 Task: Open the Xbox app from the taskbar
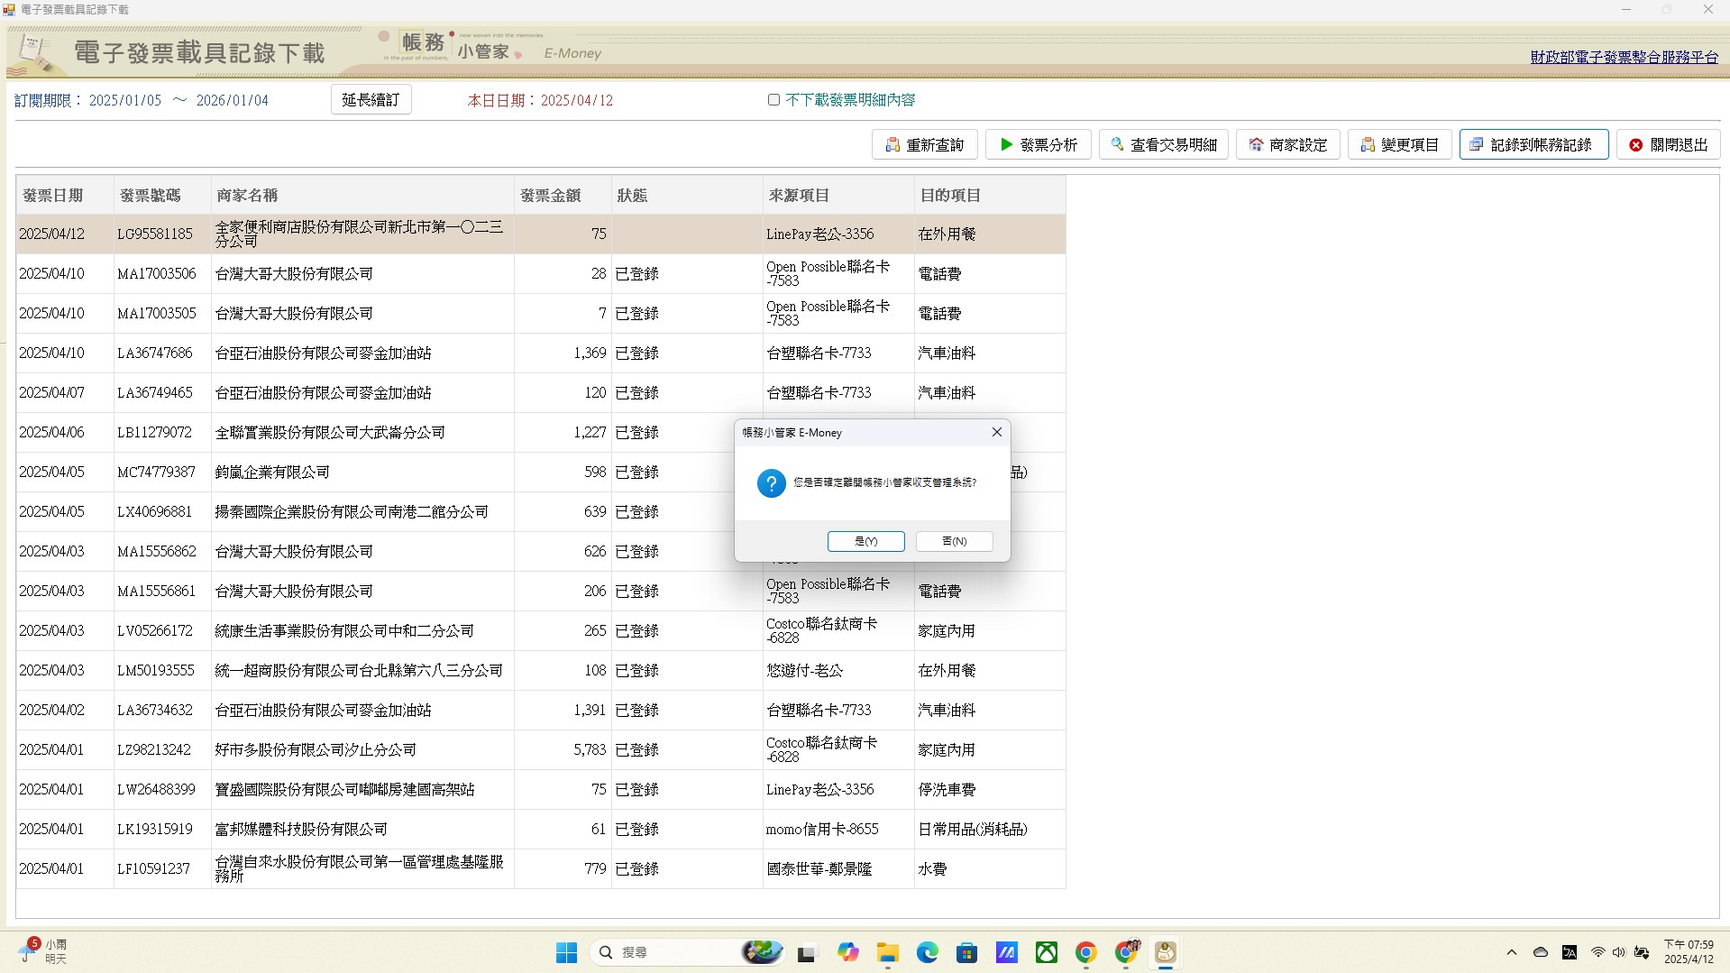(1047, 952)
